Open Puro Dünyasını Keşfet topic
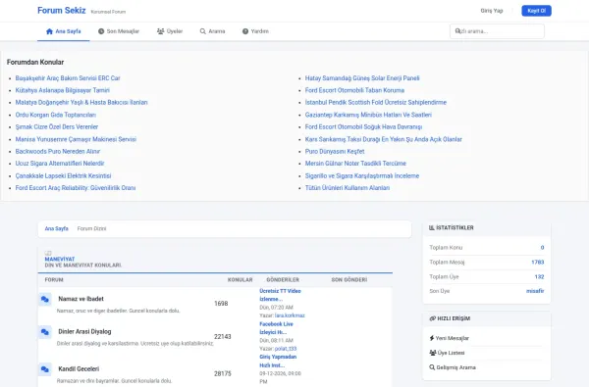This screenshot has height=387, width=589. [x=335, y=151]
